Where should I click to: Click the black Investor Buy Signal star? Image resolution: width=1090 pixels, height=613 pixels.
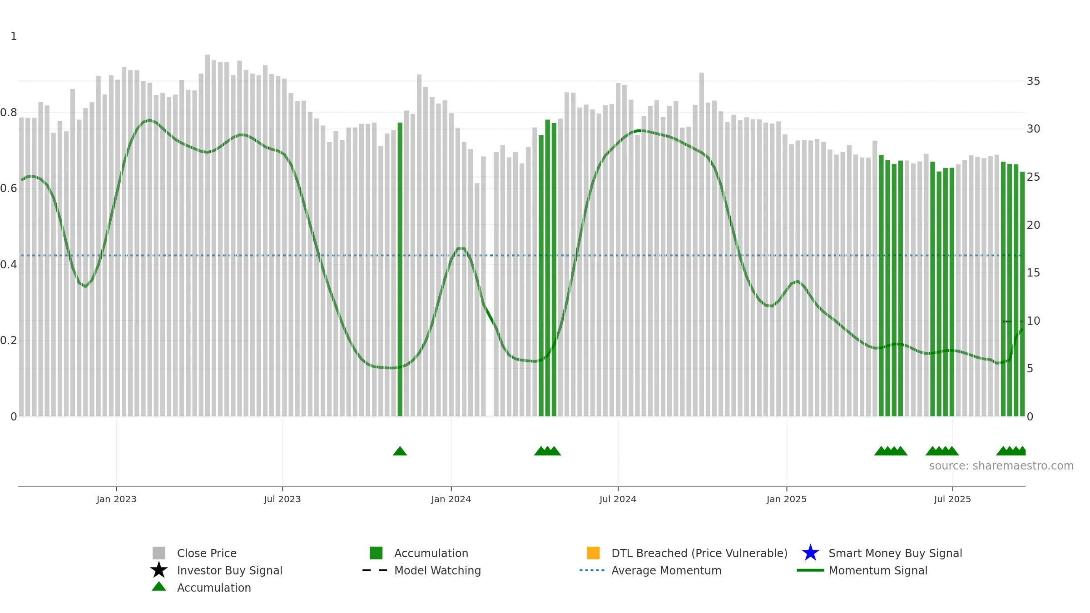click(x=159, y=570)
